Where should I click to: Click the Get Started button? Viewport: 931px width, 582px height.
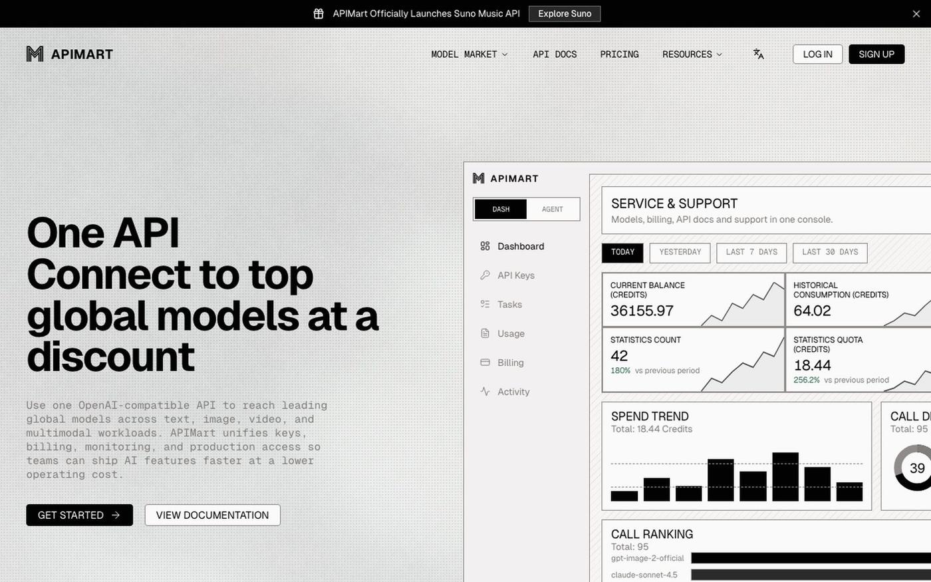pos(79,515)
